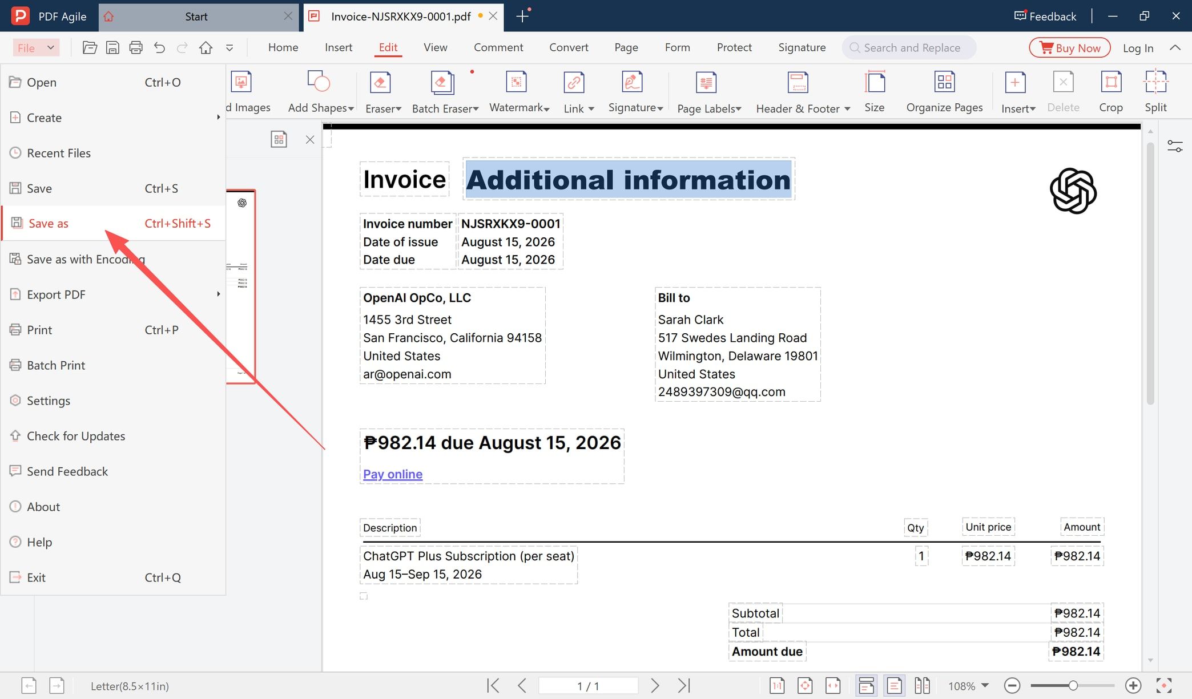
Task: Enable two-page facing view mode
Action: [x=922, y=685]
